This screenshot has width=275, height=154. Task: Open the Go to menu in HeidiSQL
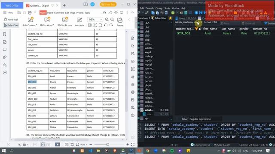coord(175,8)
